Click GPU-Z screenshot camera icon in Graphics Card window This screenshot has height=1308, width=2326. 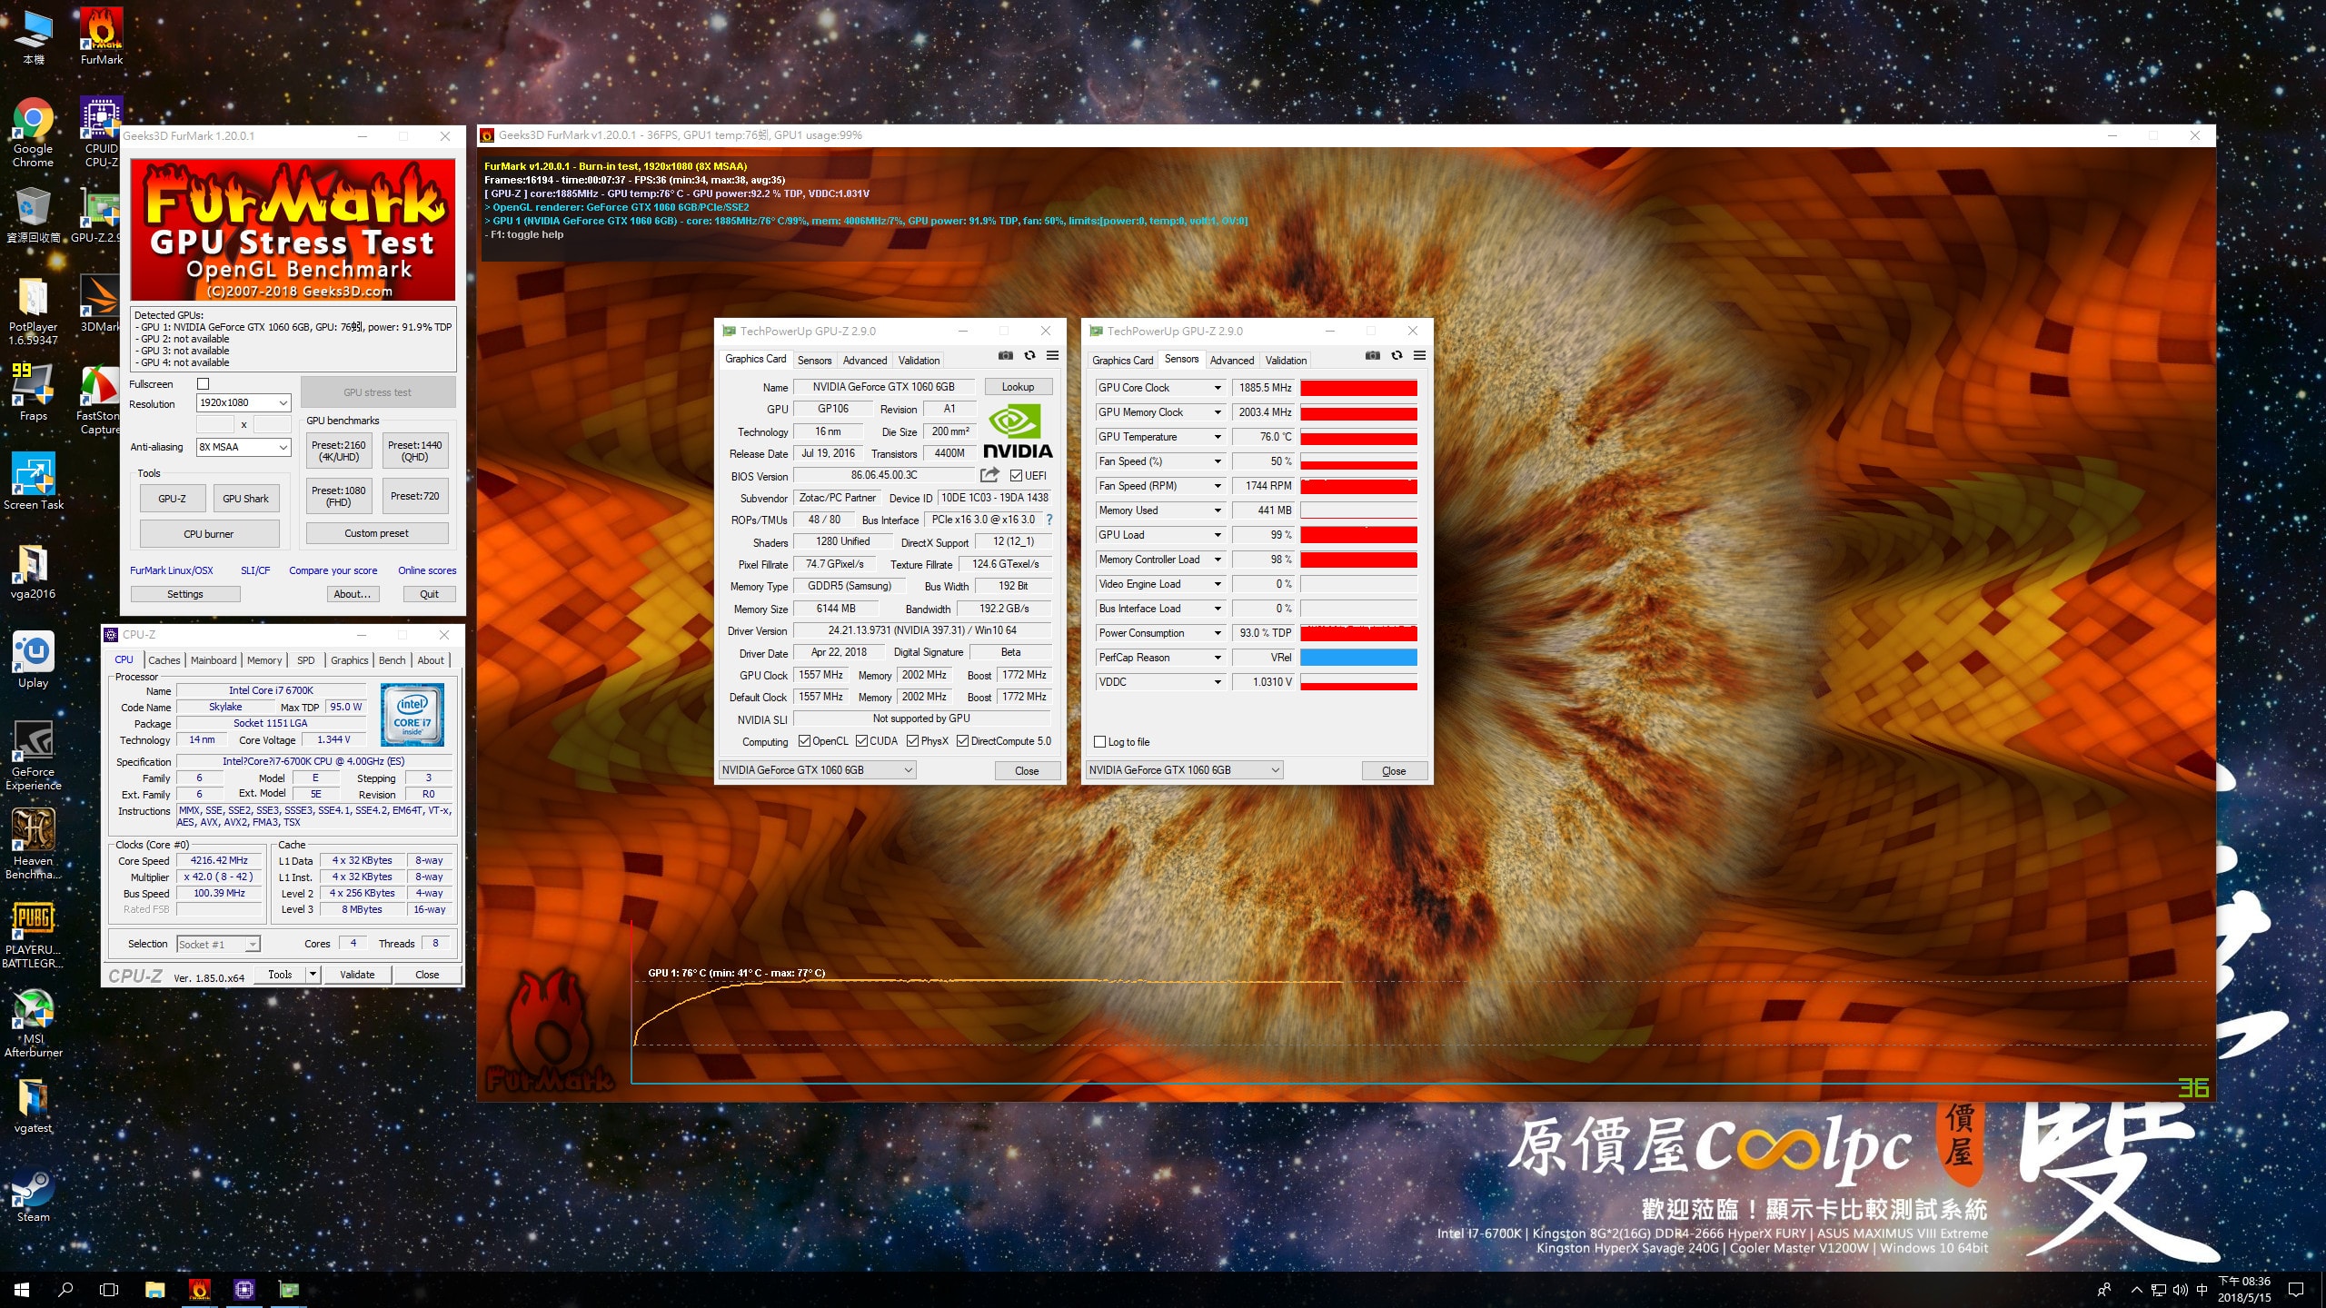point(1006,355)
